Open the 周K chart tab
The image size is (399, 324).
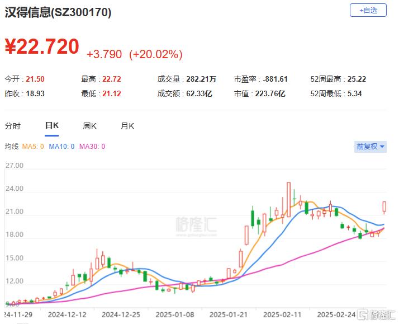pyautogui.click(x=89, y=126)
